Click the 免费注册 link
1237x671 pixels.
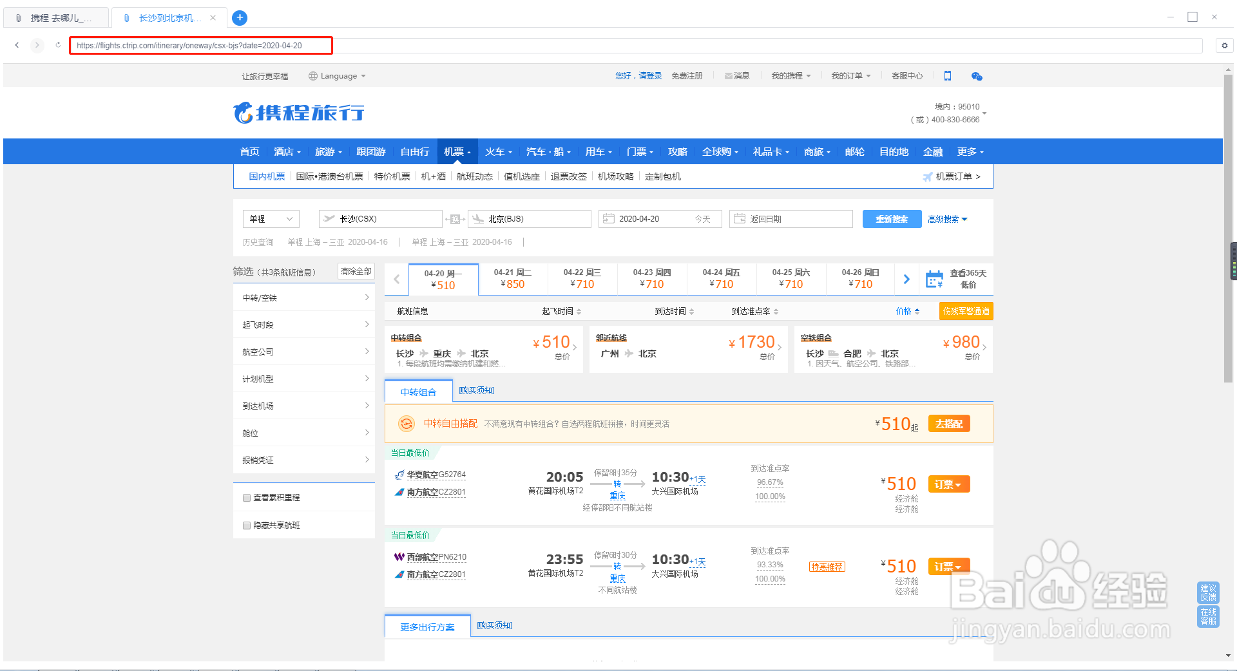coord(687,76)
